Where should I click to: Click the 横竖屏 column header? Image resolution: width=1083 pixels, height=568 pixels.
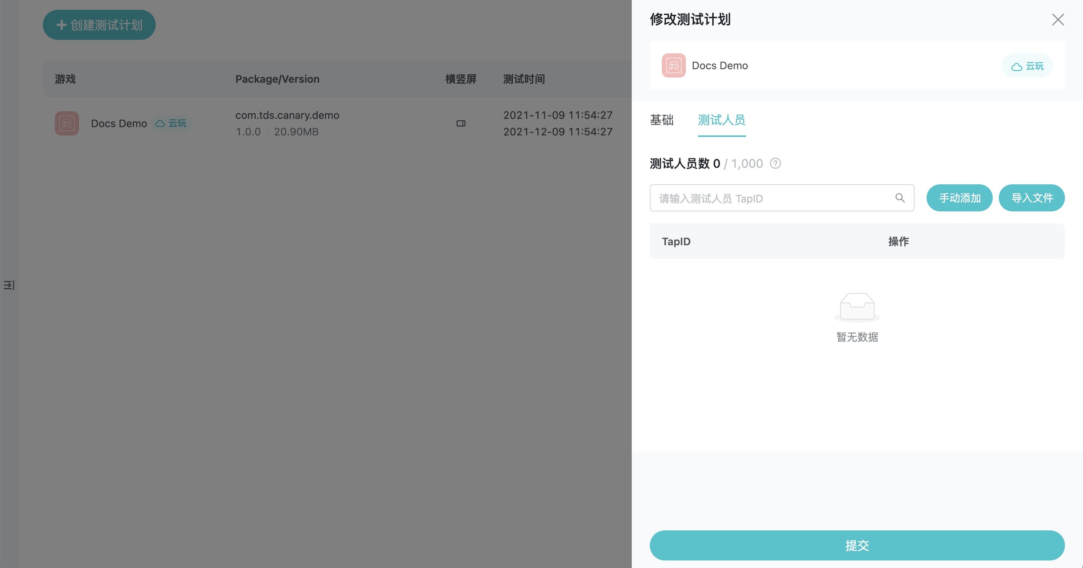(461, 79)
